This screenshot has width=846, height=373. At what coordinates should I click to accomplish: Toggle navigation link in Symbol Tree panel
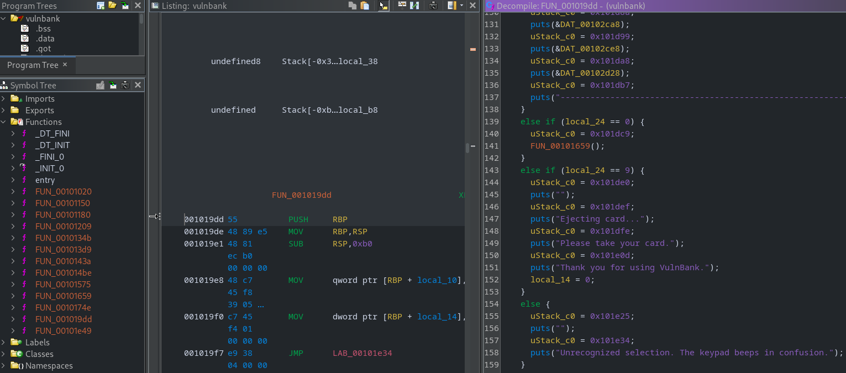click(112, 85)
